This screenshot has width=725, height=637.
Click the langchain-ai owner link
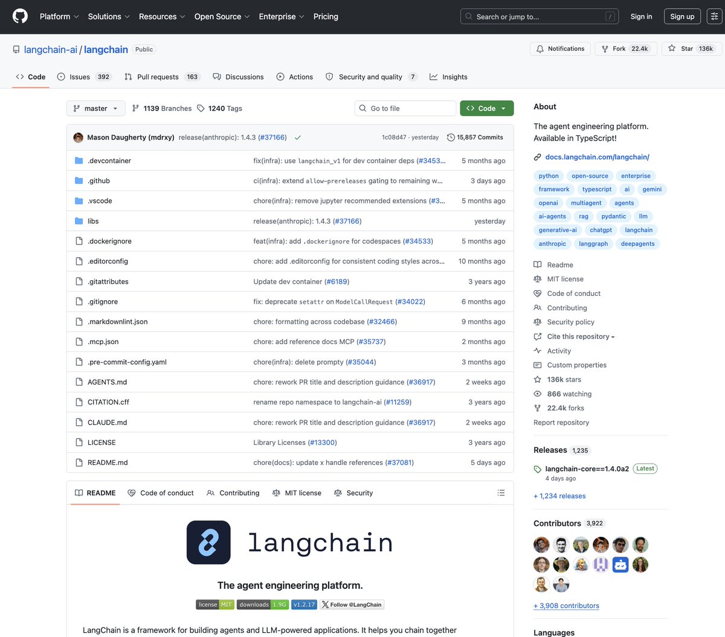tap(51, 50)
